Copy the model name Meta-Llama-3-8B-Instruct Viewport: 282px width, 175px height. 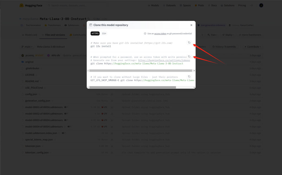[89, 19]
